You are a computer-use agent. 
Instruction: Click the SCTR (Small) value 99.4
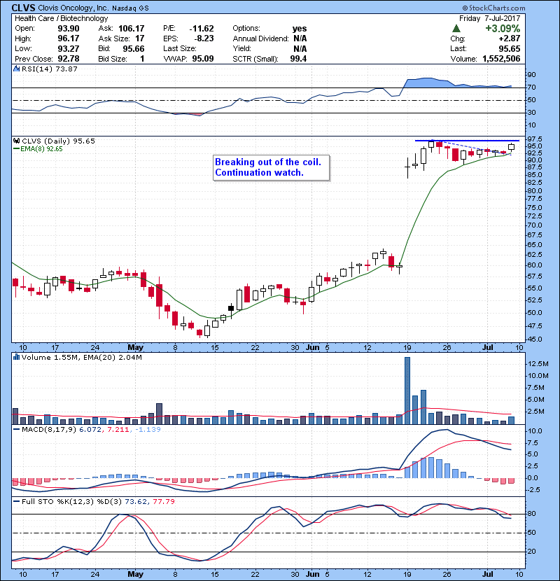pyautogui.click(x=298, y=59)
